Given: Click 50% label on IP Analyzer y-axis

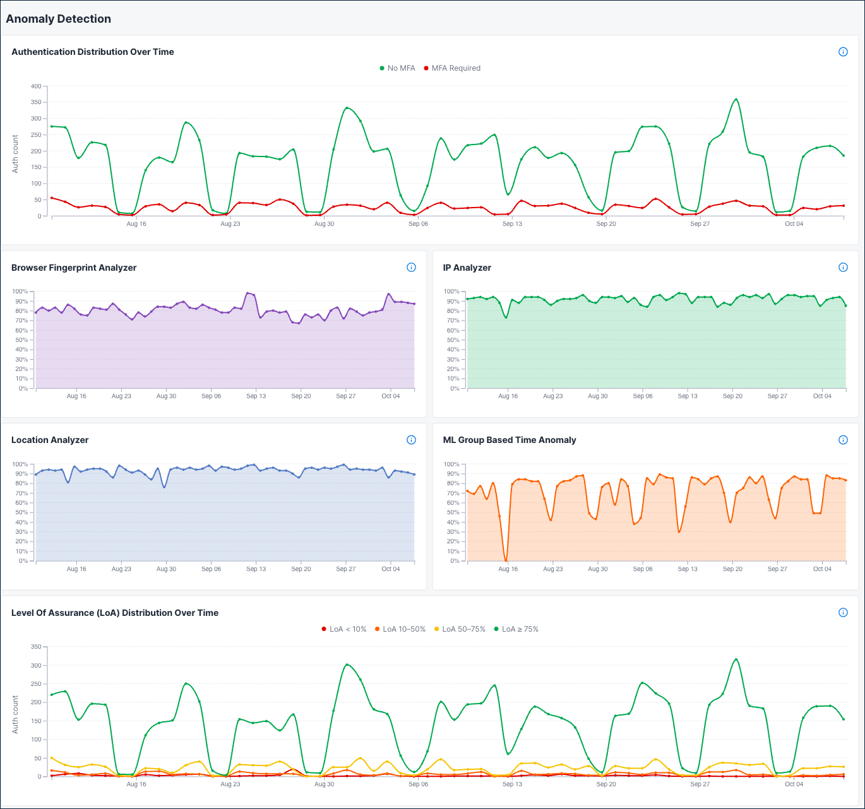Looking at the screenshot, I should tap(453, 340).
